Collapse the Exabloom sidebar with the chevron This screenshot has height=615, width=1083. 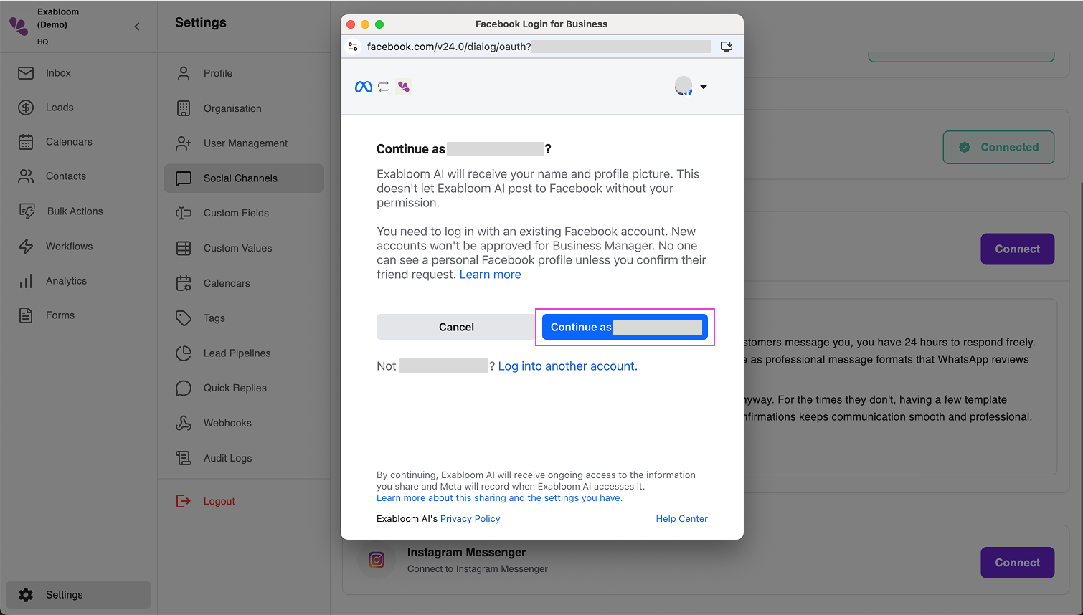(136, 26)
